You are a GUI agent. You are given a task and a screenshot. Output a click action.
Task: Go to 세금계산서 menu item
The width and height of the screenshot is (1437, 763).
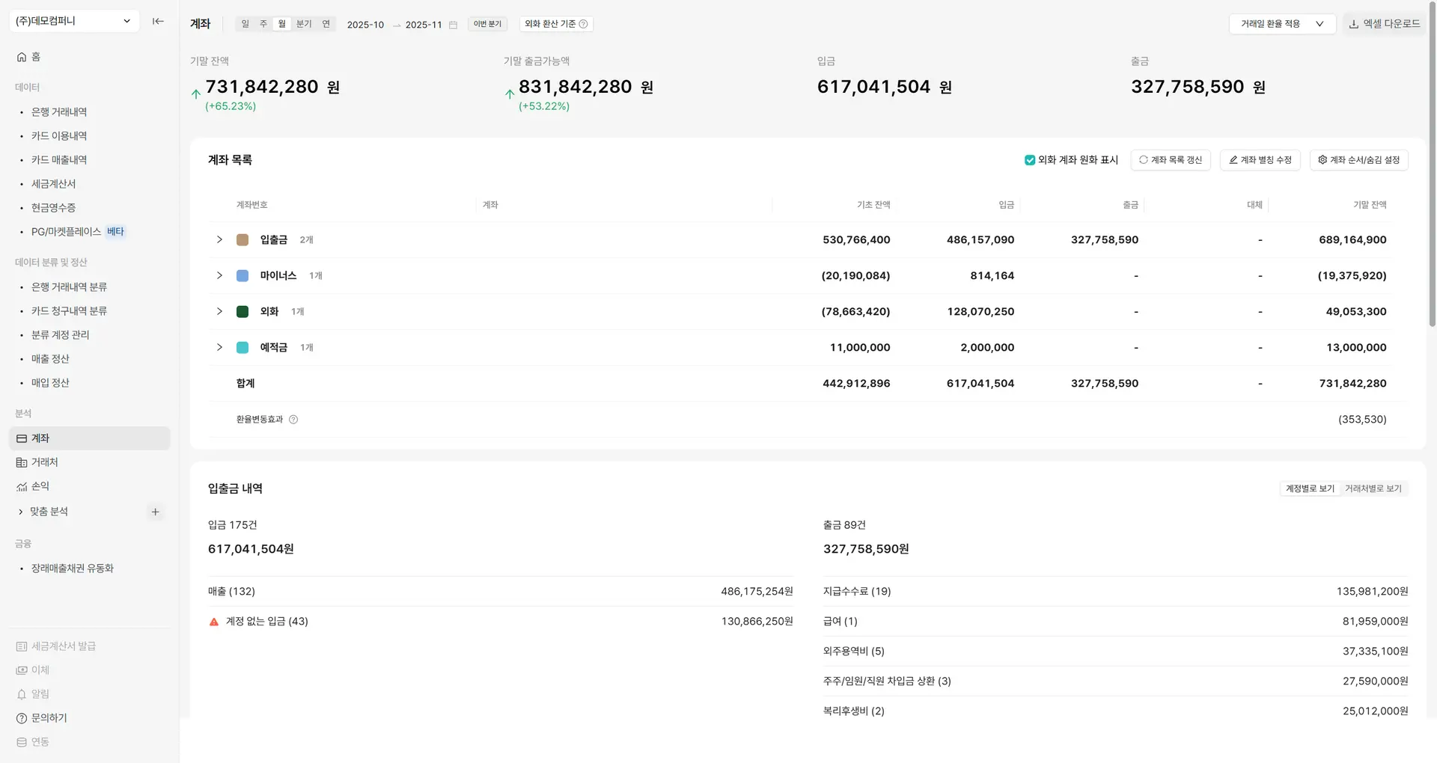(53, 183)
